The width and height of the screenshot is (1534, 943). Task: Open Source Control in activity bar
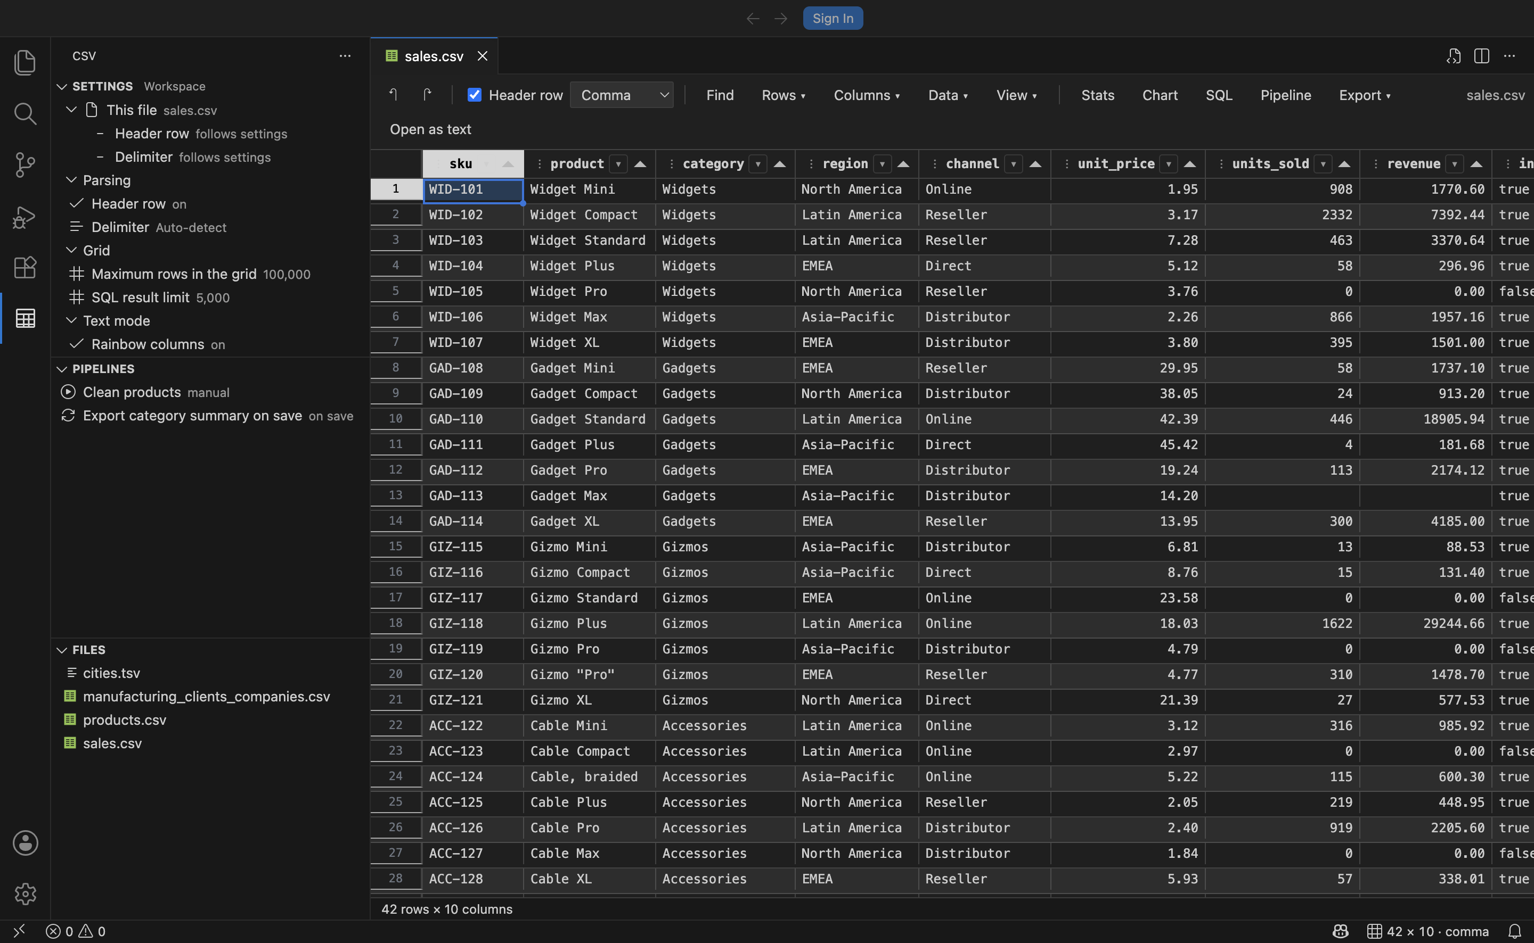click(25, 166)
